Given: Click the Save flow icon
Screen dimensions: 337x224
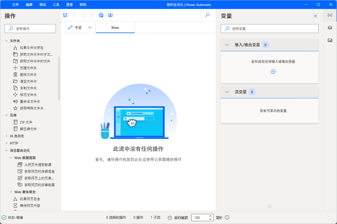Looking at the screenshot, I should coord(65,15).
